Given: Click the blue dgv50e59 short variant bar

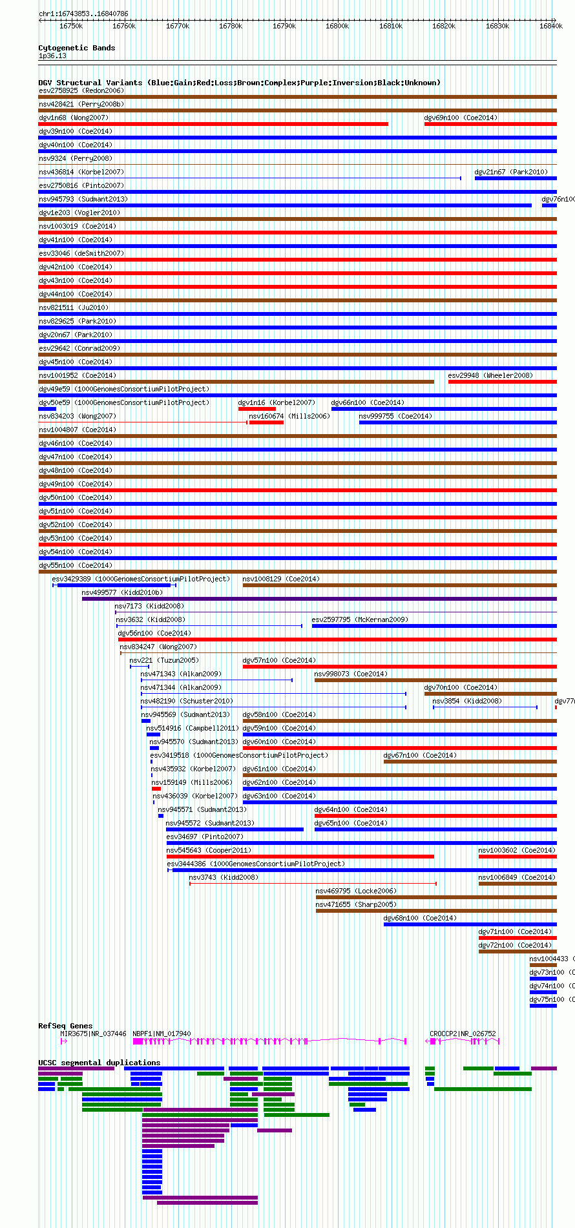Looking at the screenshot, I should point(47,409).
